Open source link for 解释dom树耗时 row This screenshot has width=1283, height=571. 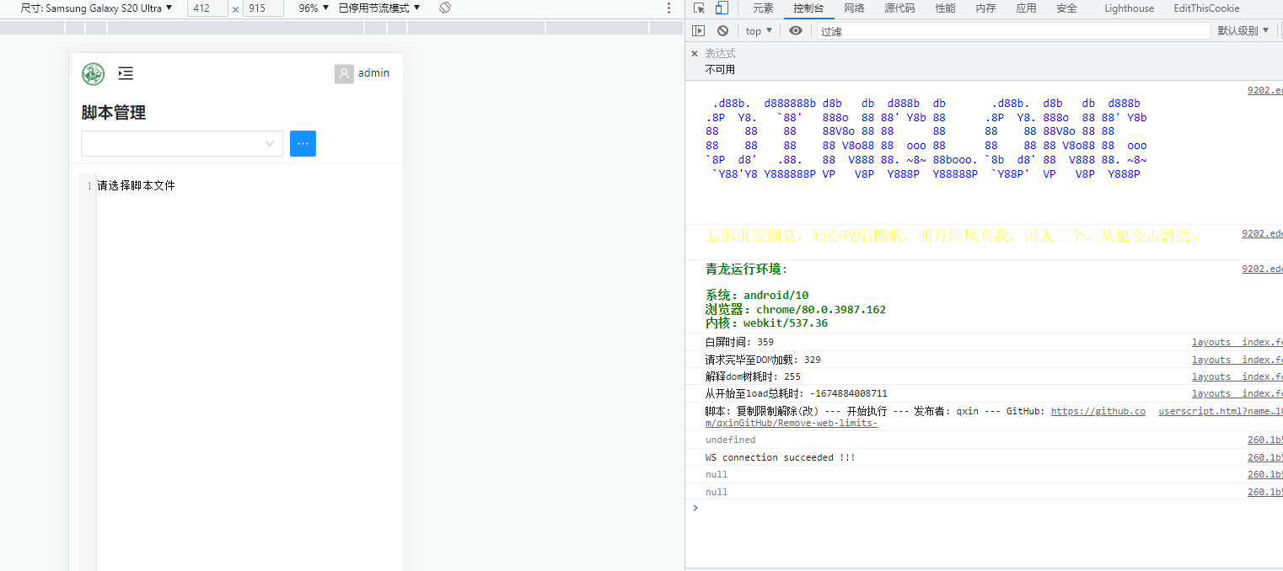(1237, 376)
